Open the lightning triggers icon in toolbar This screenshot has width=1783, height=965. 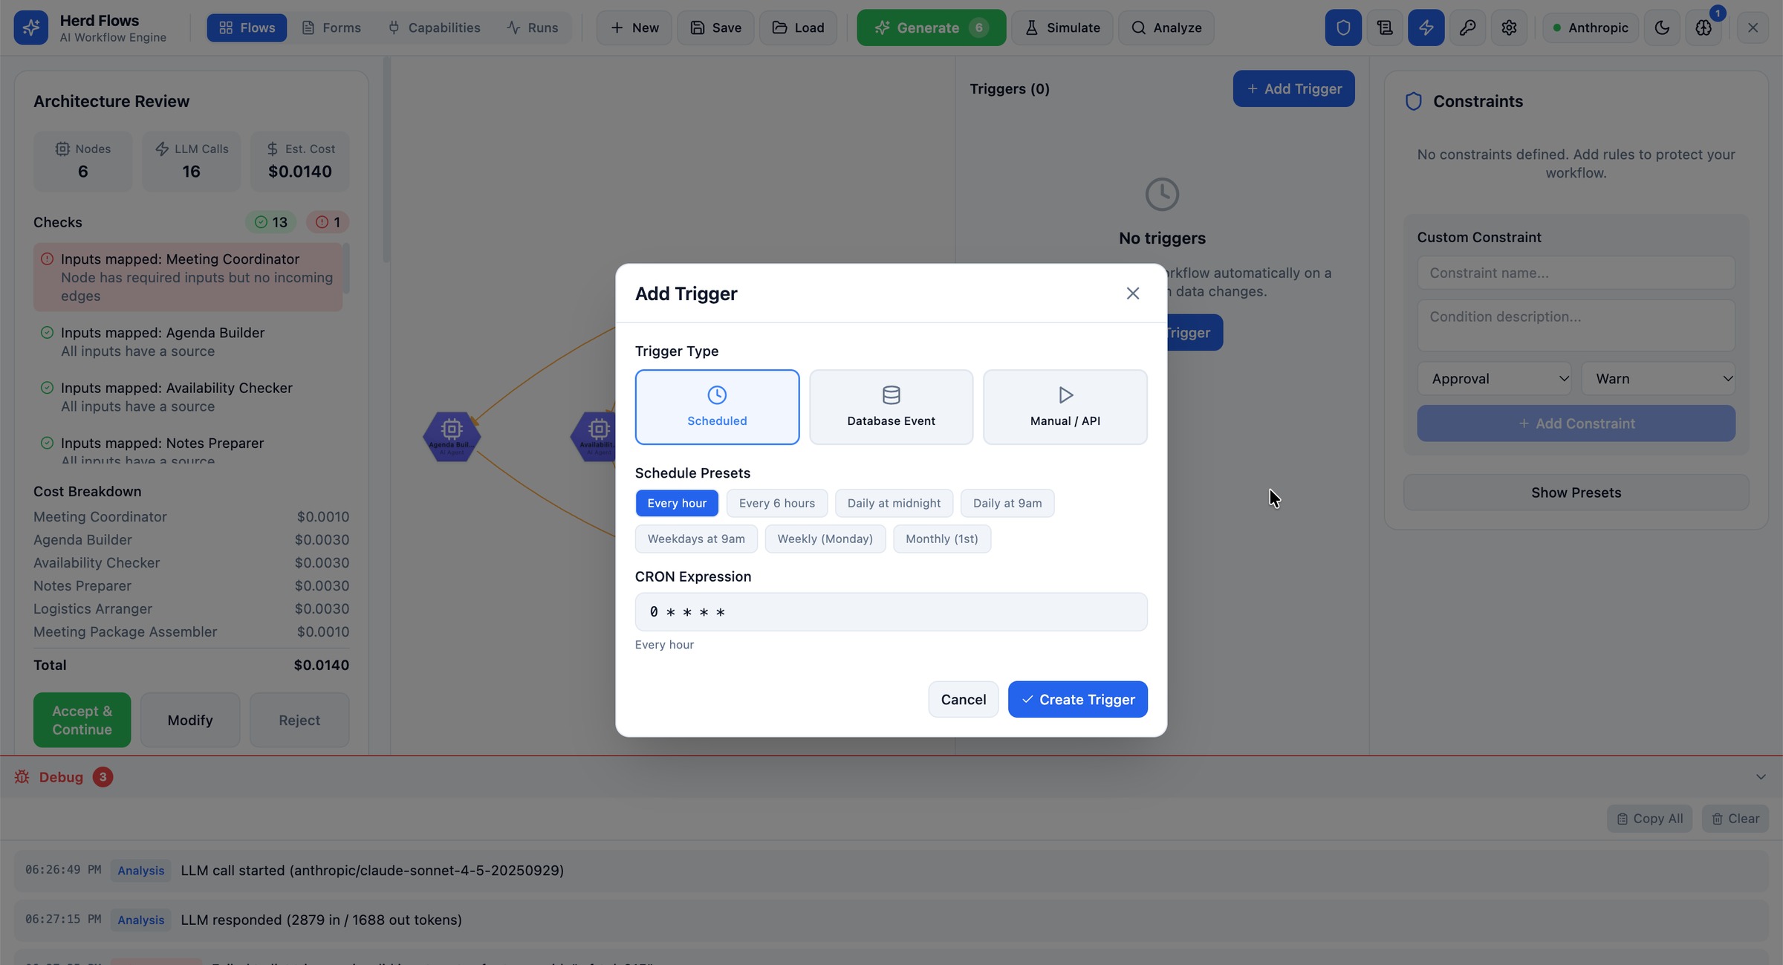tap(1426, 27)
